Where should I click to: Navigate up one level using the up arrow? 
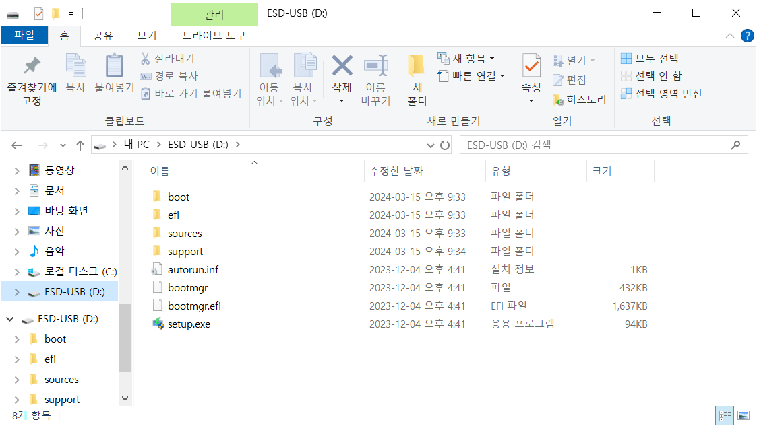(80, 145)
